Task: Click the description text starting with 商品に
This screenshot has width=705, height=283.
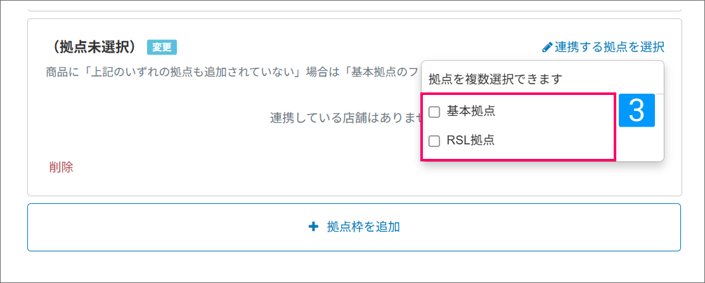Action: (228, 72)
